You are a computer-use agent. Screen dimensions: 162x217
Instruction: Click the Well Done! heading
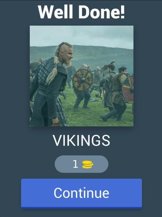(81, 12)
